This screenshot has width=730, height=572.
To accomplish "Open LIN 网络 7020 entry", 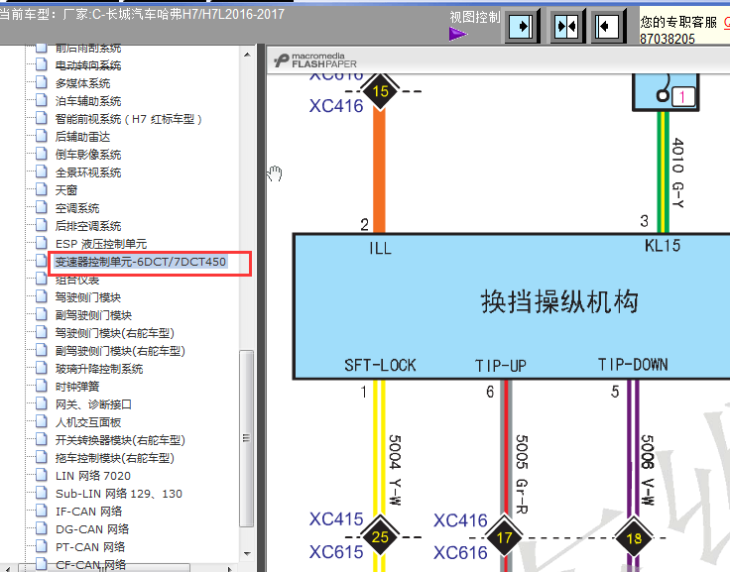I will [x=93, y=476].
